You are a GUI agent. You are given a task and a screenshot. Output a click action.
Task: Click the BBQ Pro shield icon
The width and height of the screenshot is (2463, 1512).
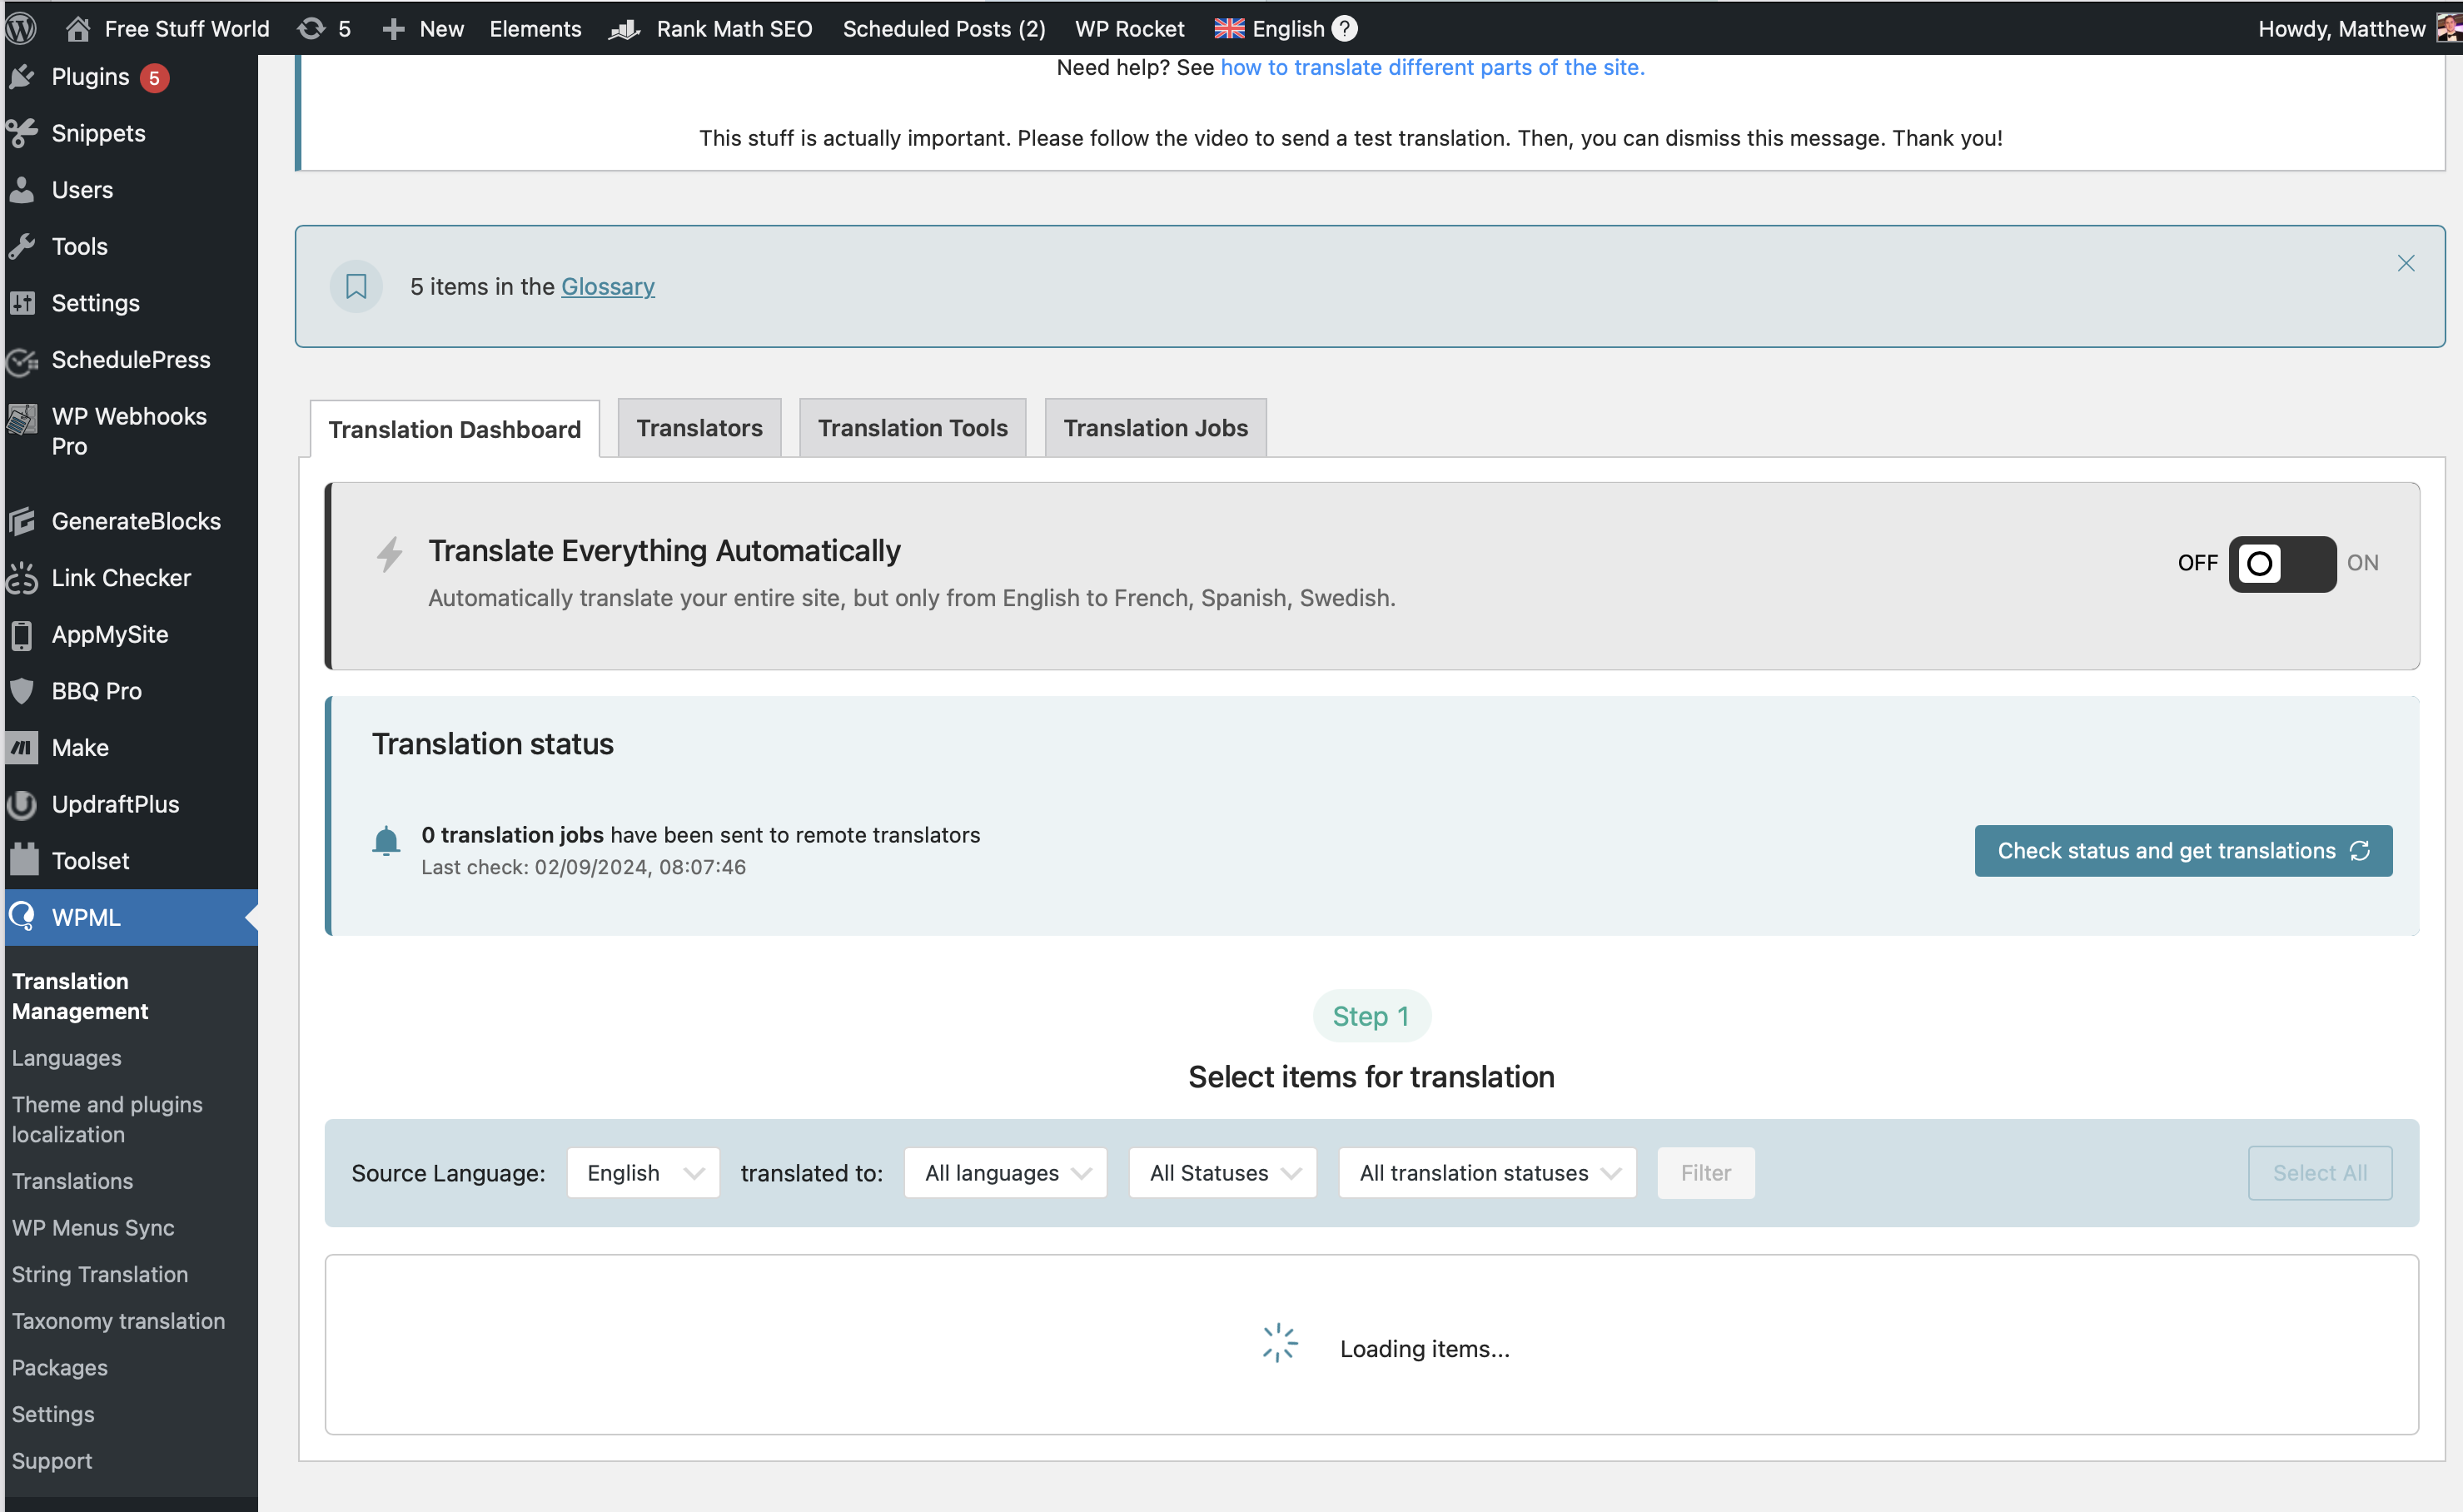point(22,691)
